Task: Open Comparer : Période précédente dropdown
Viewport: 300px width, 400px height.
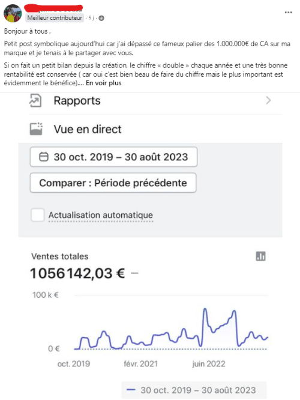Action: (x=113, y=183)
